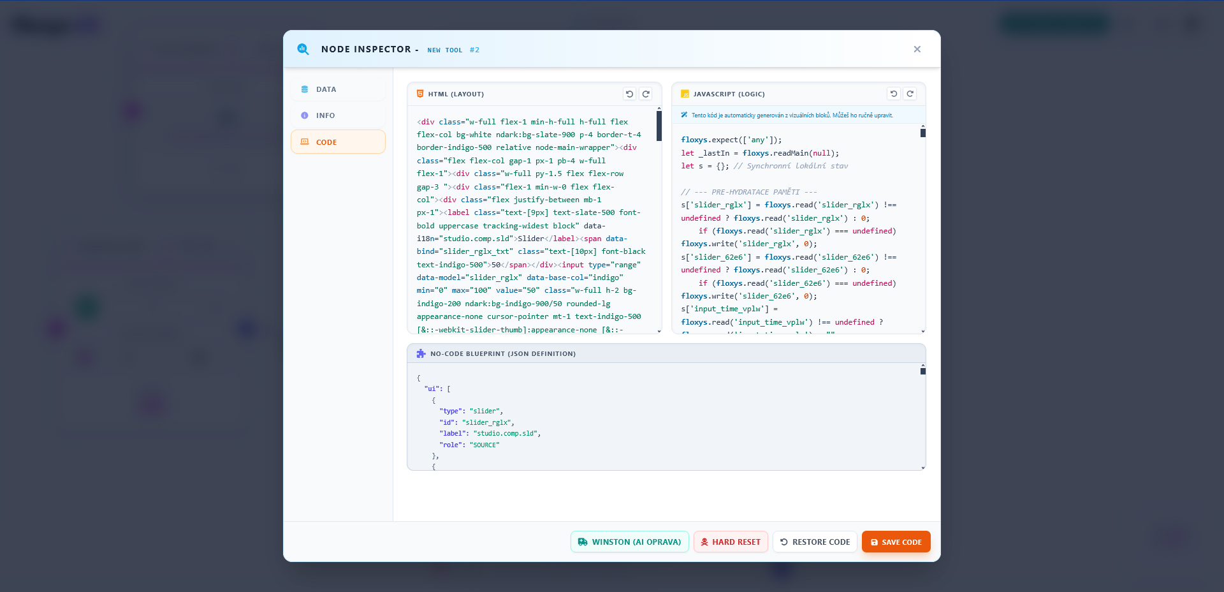Image resolution: width=1224 pixels, height=592 pixels.
Task: Click the database icon beside DATA
Action: tap(304, 89)
